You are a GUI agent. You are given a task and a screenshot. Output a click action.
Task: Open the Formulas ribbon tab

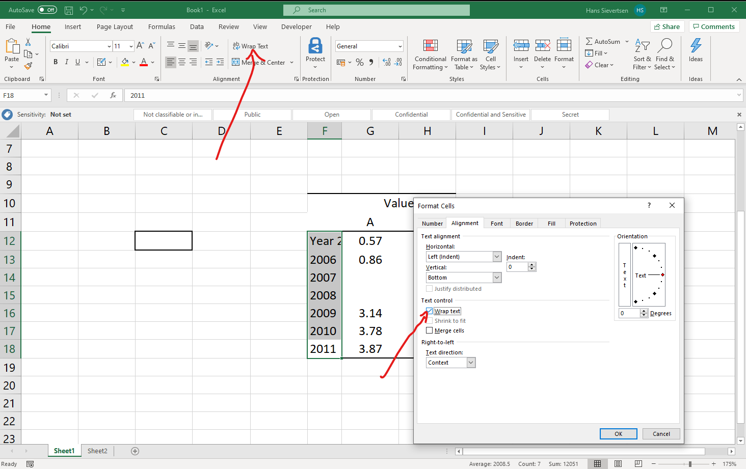(162, 26)
